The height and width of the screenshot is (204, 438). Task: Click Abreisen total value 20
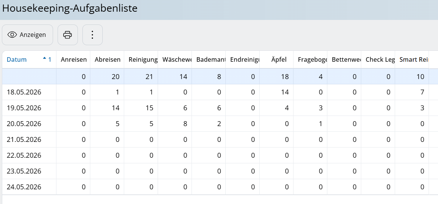[116, 76]
